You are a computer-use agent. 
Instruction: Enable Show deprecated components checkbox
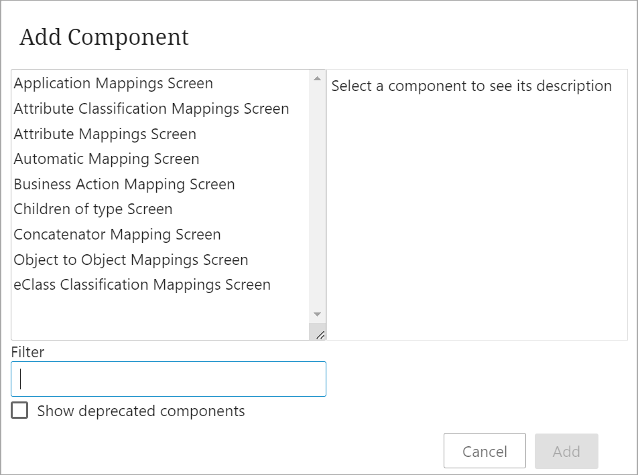[x=20, y=411]
